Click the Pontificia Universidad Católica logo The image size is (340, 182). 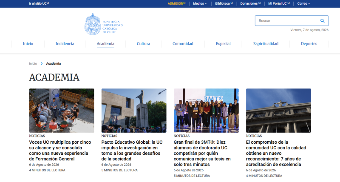pos(104,24)
